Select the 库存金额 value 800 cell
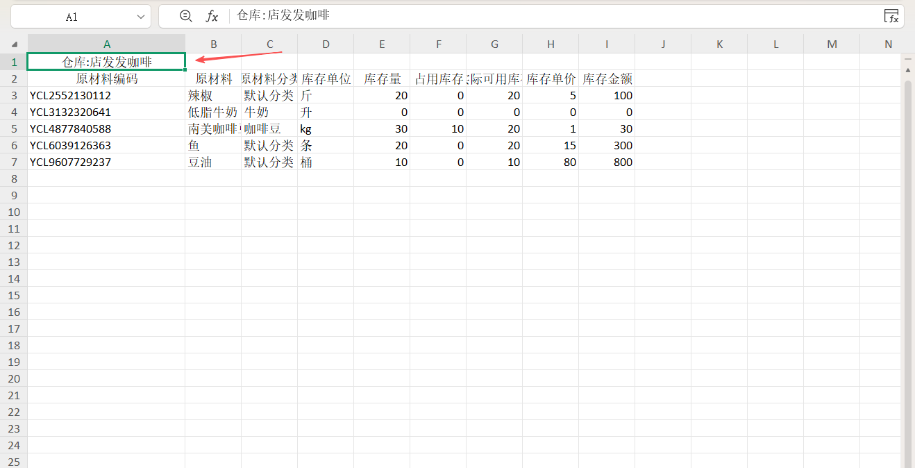The image size is (915, 468). click(x=607, y=162)
